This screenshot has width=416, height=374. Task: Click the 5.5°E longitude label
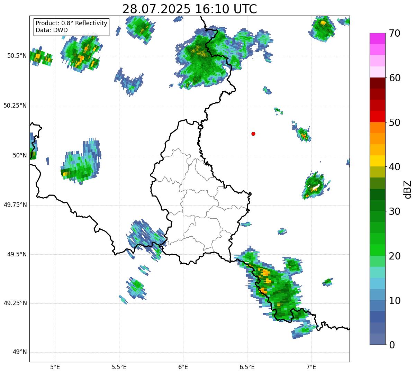(119, 367)
